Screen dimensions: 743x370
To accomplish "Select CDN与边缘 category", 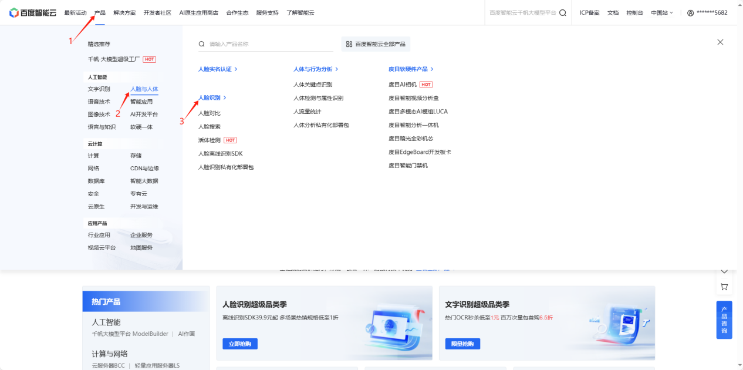I will tap(144, 169).
